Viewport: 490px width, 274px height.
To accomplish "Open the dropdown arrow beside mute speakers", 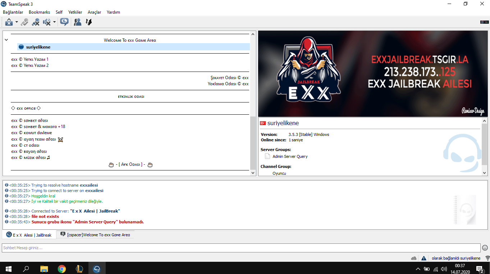I will (54, 22).
